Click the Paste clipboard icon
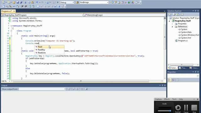This screenshot has width=201, height=113. click(x=32, y=2)
